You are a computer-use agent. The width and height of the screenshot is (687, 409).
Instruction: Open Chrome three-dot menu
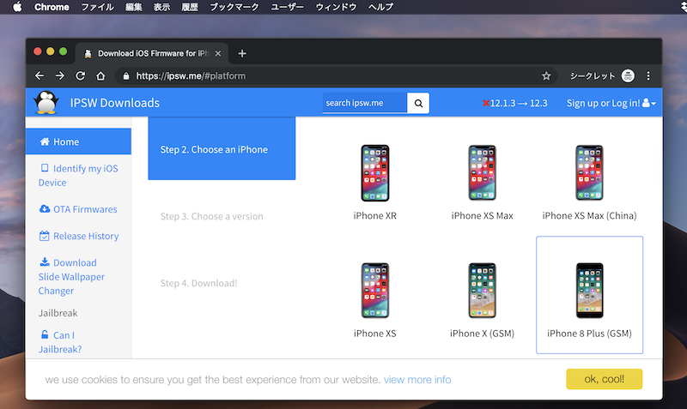pos(648,75)
